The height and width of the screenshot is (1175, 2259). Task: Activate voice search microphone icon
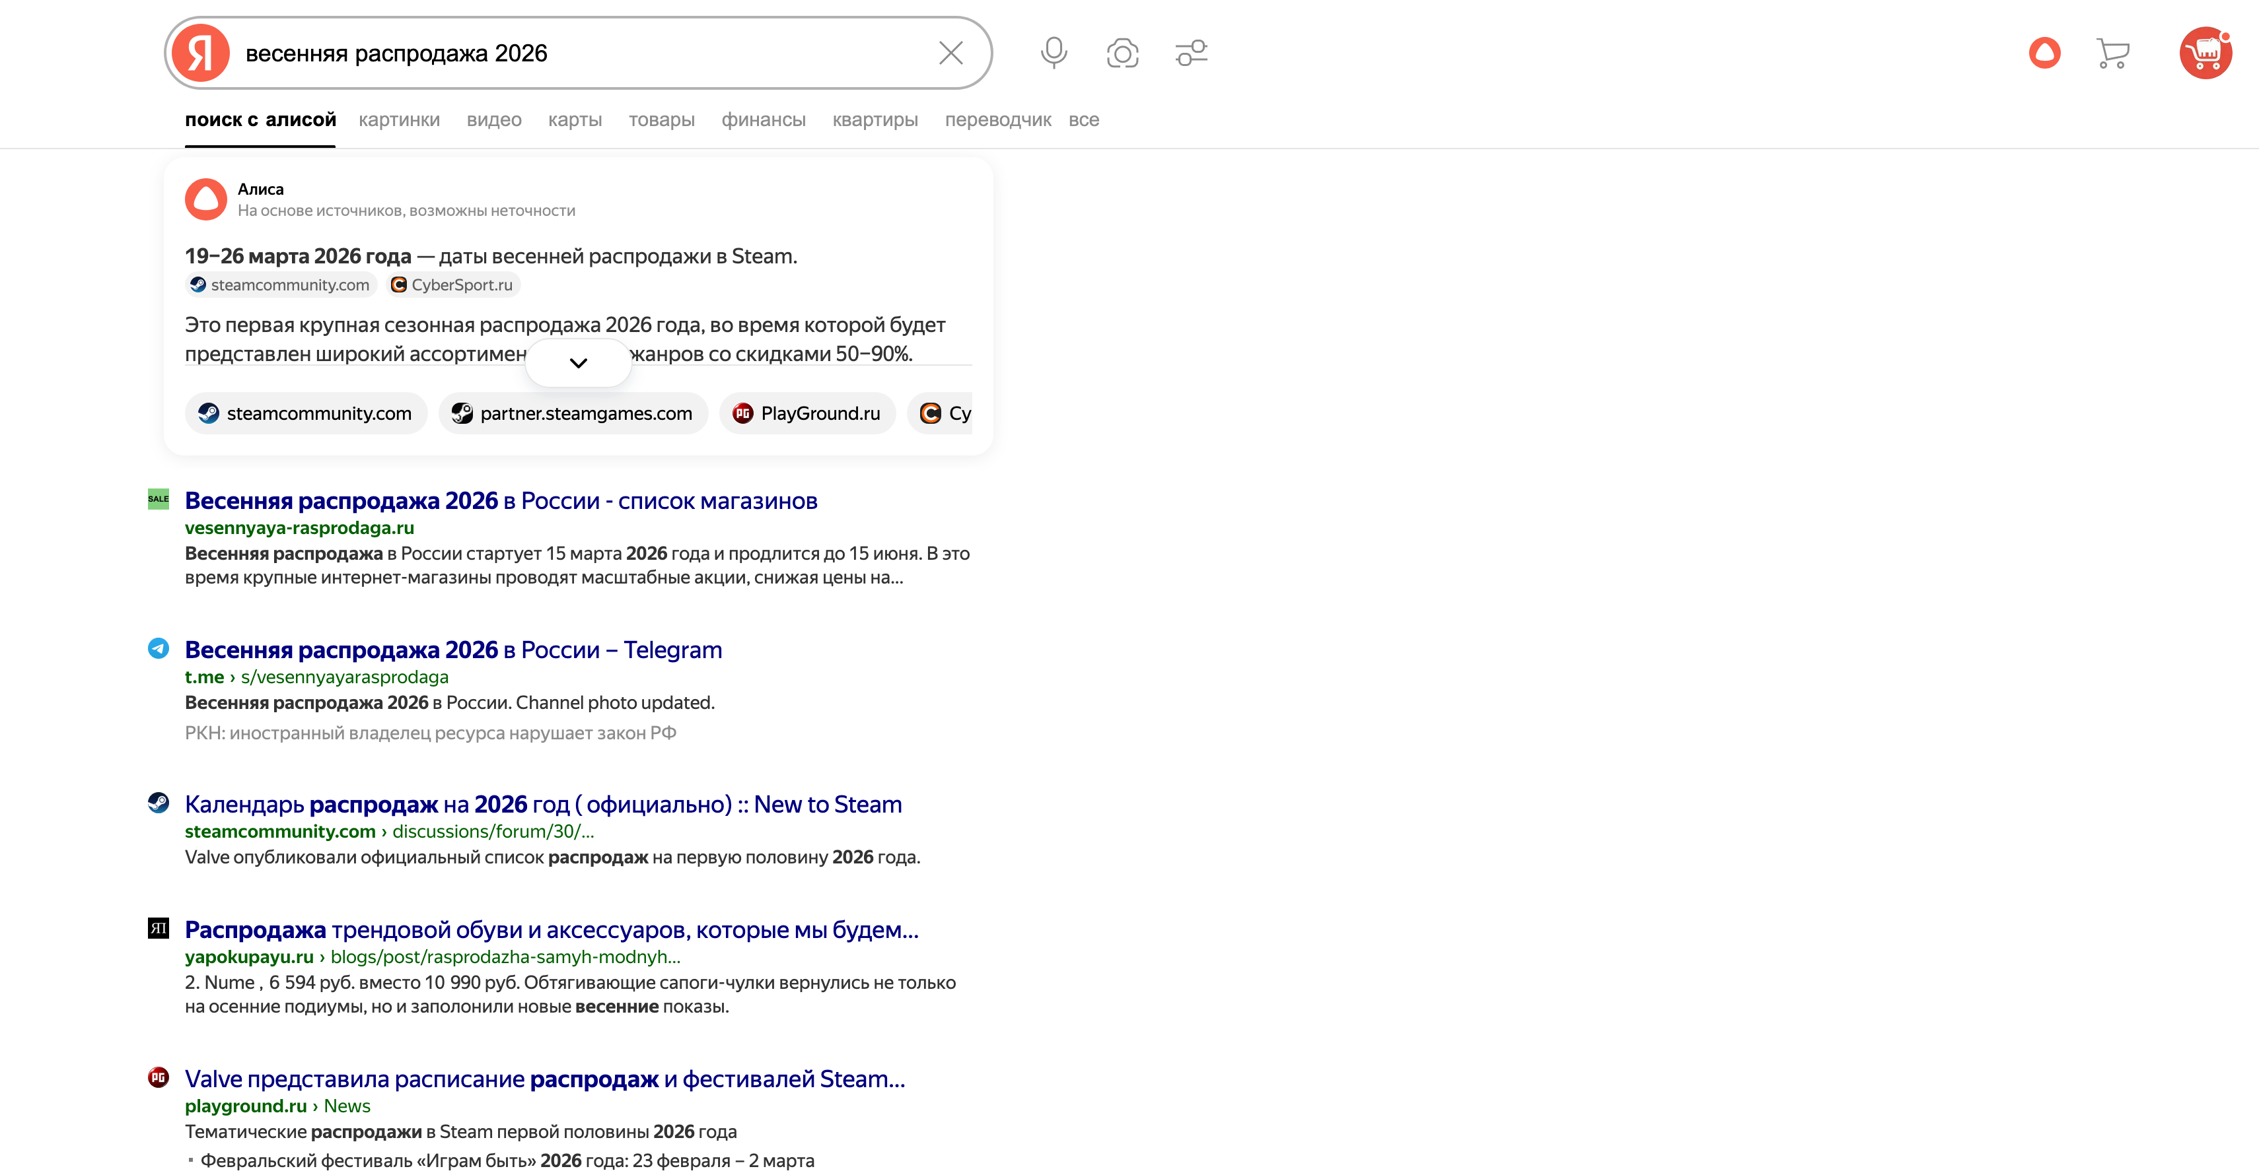click(1053, 53)
